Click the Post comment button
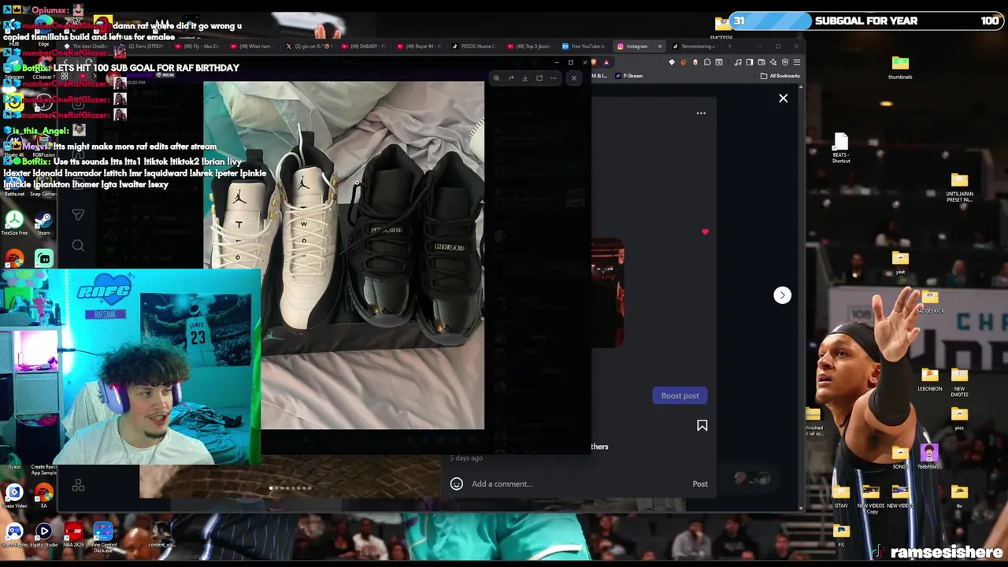The height and width of the screenshot is (567, 1008). [700, 484]
